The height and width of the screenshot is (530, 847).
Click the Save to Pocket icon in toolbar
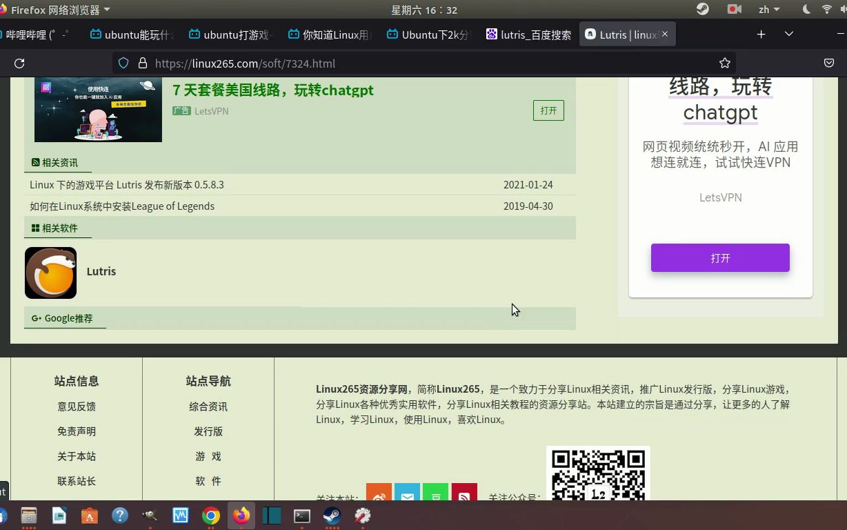tap(829, 63)
